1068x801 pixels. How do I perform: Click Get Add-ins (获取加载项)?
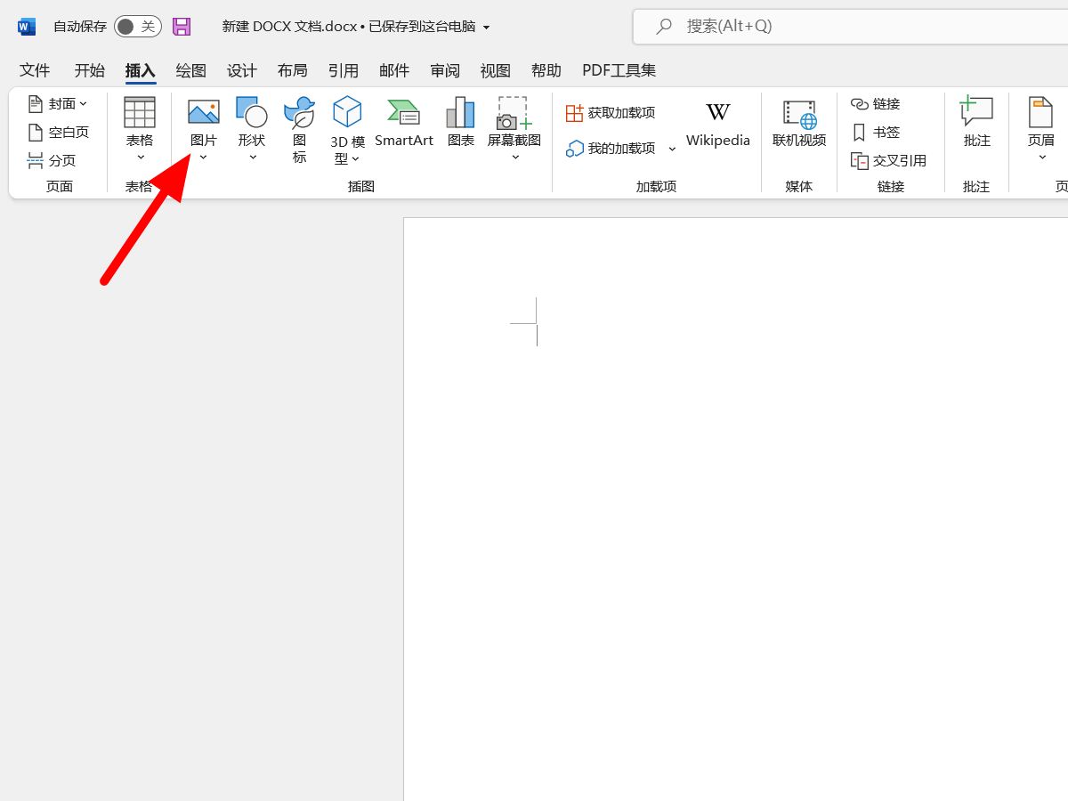[611, 113]
